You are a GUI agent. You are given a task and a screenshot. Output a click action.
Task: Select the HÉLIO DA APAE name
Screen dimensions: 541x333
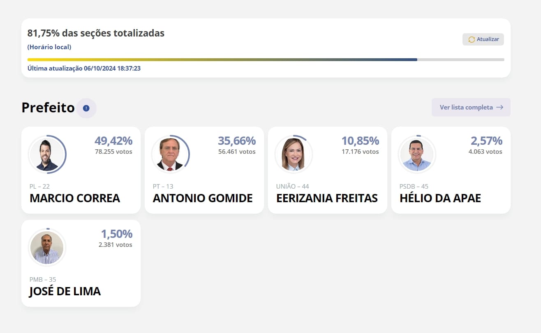pos(440,198)
